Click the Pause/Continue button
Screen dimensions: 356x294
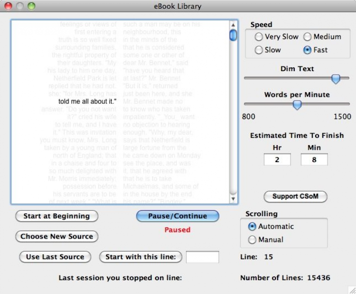click(x=178, y=216)
